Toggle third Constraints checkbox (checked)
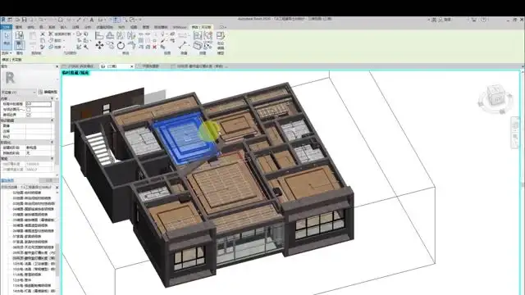 (x=29, y=115)
